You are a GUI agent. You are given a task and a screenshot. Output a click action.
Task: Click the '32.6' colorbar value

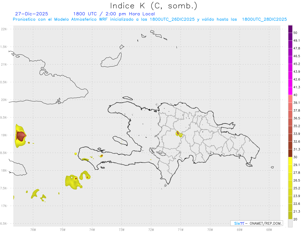point(297,142)
